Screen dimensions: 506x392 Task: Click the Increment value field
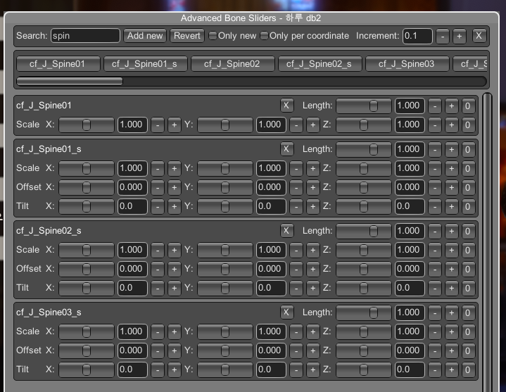(x=417, y=36)
